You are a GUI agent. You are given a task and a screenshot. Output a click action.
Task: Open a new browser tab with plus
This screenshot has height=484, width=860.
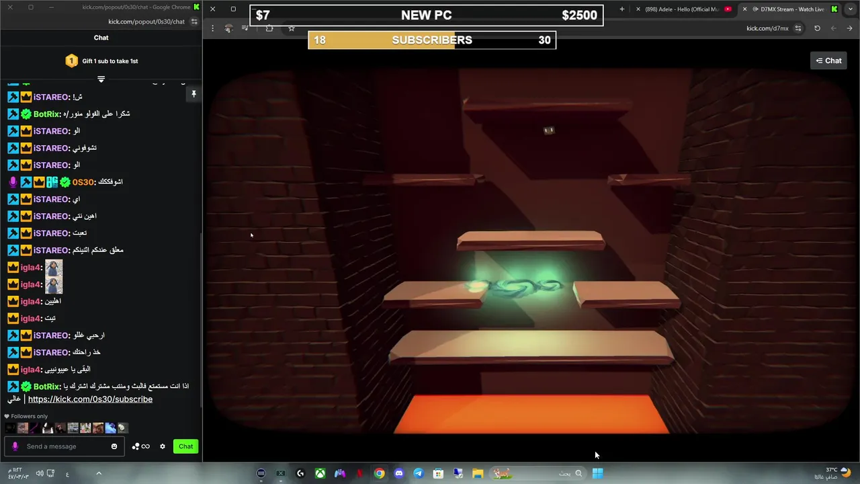pos(621,9)
